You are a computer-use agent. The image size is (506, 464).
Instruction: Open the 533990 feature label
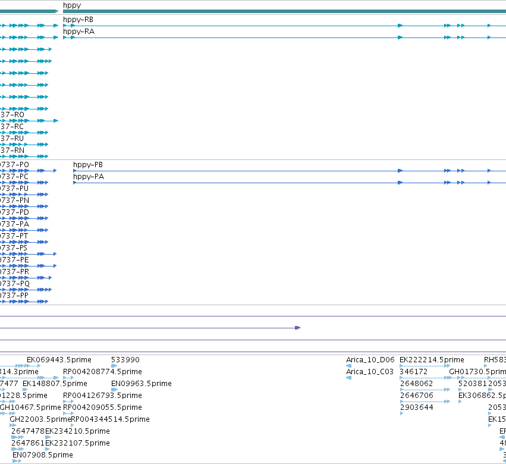tap(125, 360)
